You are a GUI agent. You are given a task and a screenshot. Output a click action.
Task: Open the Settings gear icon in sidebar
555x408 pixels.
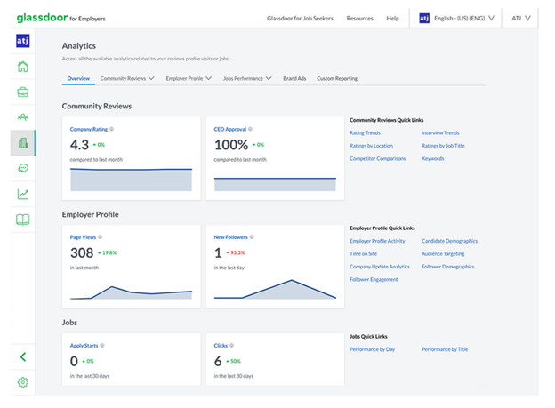coord(22,382)
